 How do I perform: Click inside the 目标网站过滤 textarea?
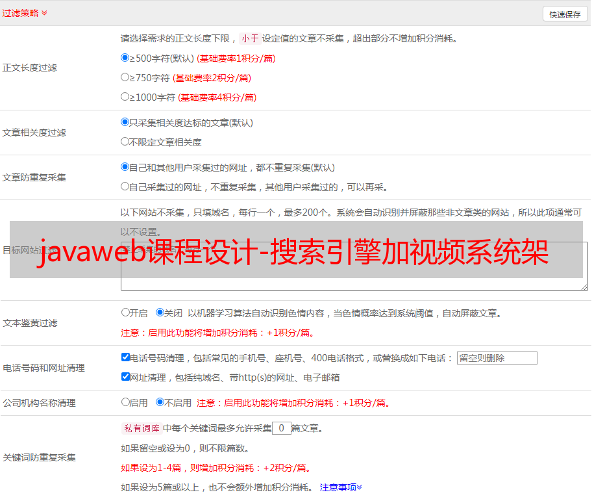tap(354, 266)
